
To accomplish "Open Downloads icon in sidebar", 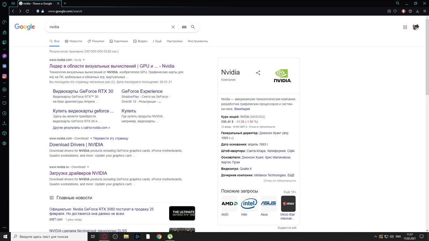I will coord(4,123).
